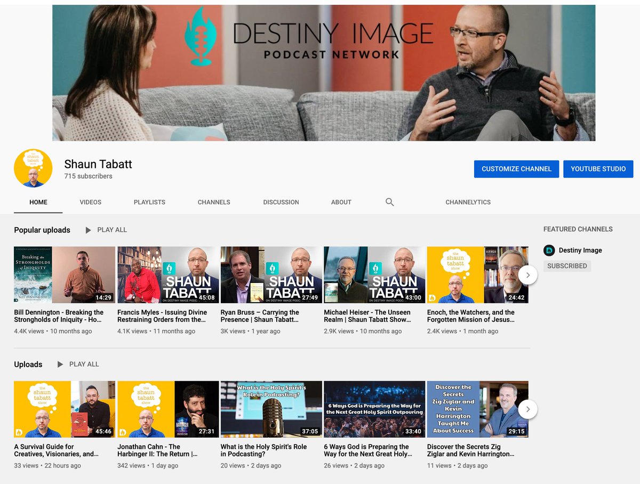The height and width of the screenshot is (484, 640).
Task: Click the 'FEATURED CHANNELS' heading
Action: click(578, 229)
